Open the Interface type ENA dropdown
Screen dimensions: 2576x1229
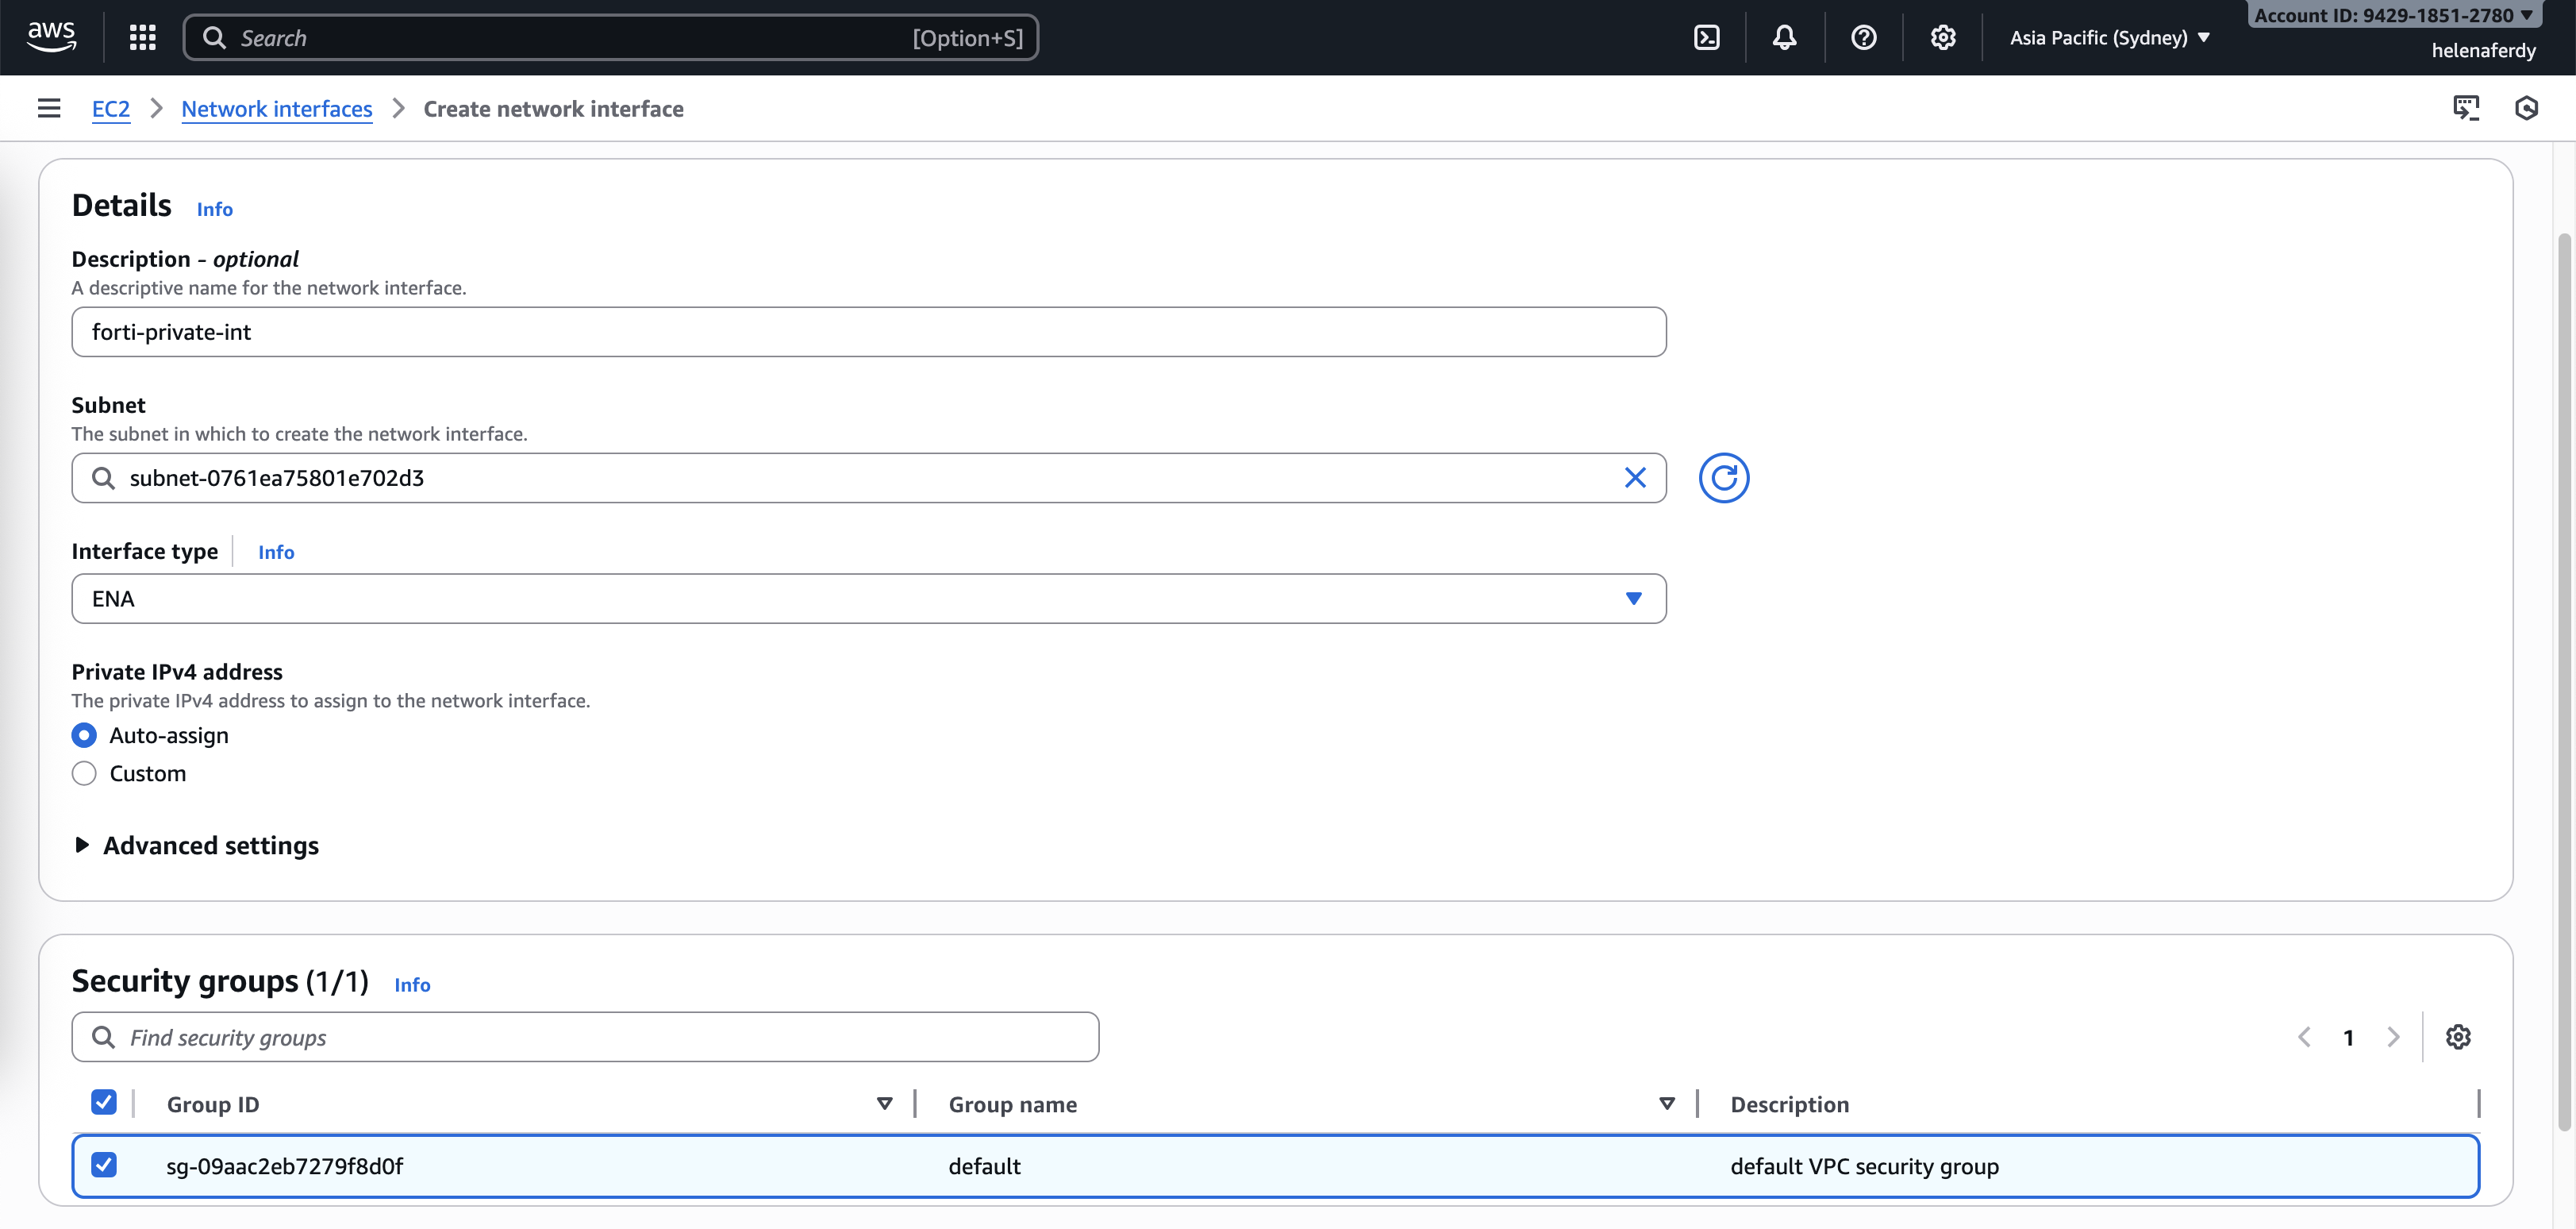[868, 599]
